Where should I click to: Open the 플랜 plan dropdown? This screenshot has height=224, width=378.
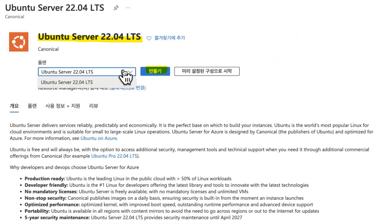[87, 72]
